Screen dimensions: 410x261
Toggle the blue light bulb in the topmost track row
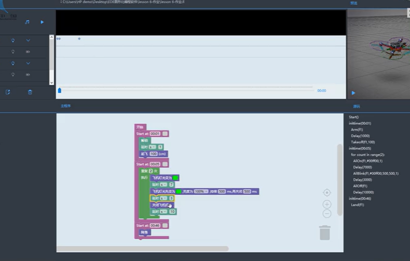(x=13, y=41)
